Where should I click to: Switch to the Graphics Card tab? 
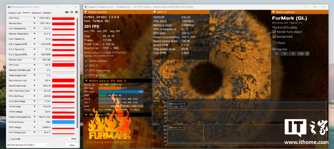(x=14, y=13)
